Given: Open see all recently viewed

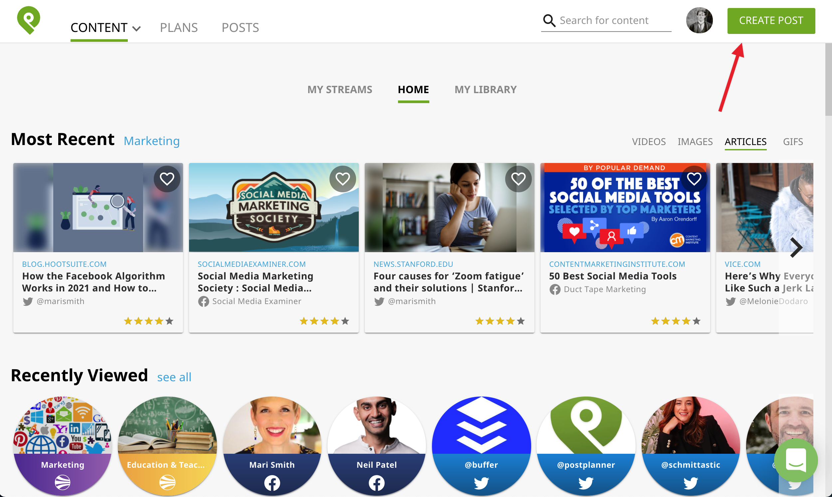Looking at the screenshot, I should [x=174, y=377].
